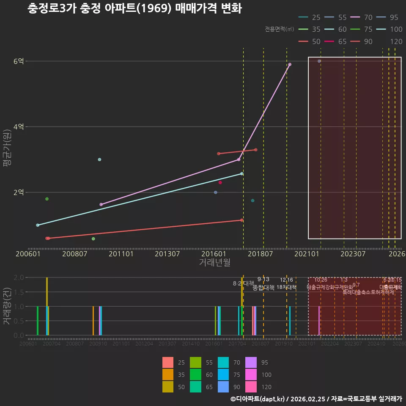This screenshot has width=406, height=406.
Task: Select the 60 entry in the top line legend
Action: tap(335, 29)
